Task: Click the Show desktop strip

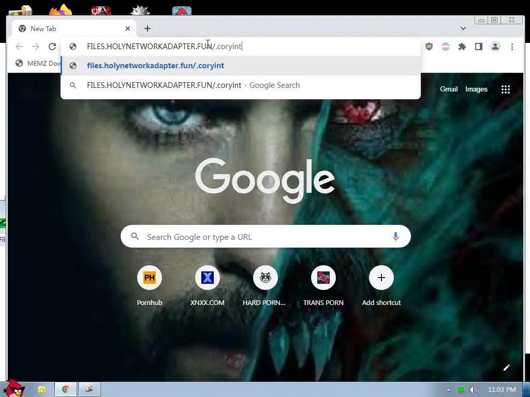Action: tap(526, 390)
